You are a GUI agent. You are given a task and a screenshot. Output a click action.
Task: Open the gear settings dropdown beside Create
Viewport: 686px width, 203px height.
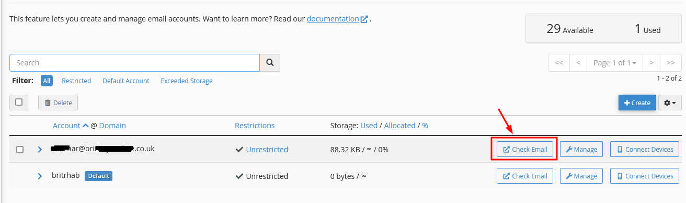(x=670, y=103)
